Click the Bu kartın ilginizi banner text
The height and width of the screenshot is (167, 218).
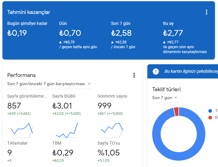click(191, 72)
